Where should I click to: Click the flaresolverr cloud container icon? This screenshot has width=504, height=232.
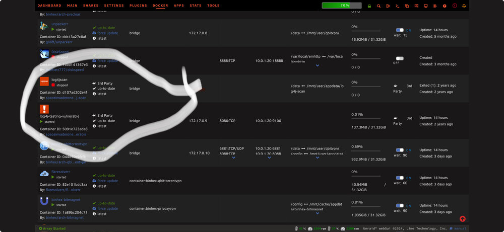coord(44,174)
